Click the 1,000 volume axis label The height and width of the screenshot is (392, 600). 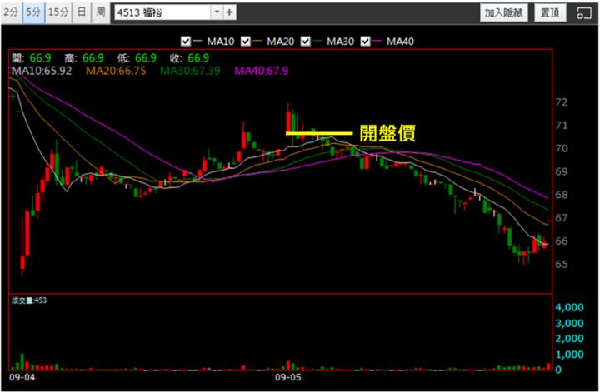[x=569, y=355]
